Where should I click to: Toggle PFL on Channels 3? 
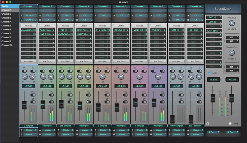(70, 95)
